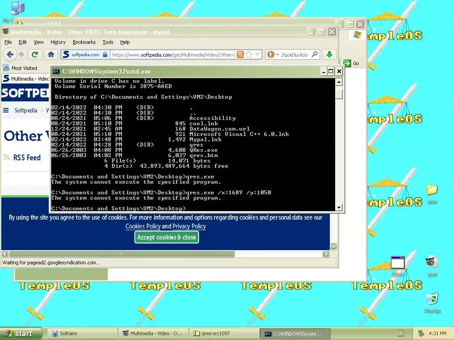Viewport: 454px width, 340px height.
Task: Click Accept cookies & close button
Action: click(x=167, y=237)
